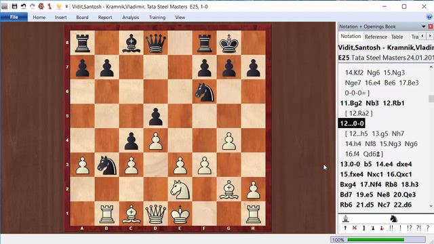Open the File menu
434x244 pixels.
click(14, 17)
